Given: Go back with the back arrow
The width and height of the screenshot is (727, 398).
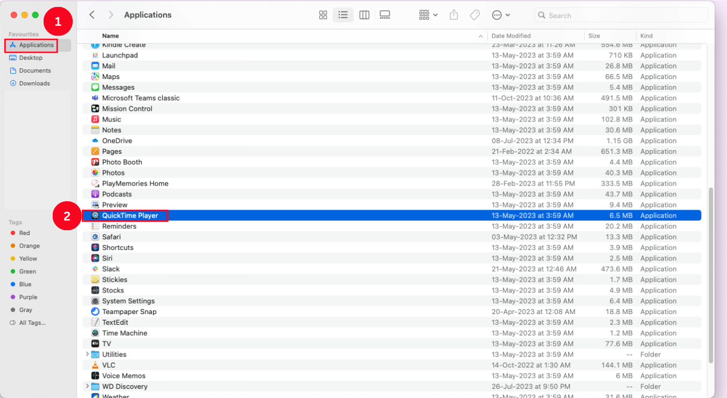Looking at the screenshot, I should pos(92,15).
